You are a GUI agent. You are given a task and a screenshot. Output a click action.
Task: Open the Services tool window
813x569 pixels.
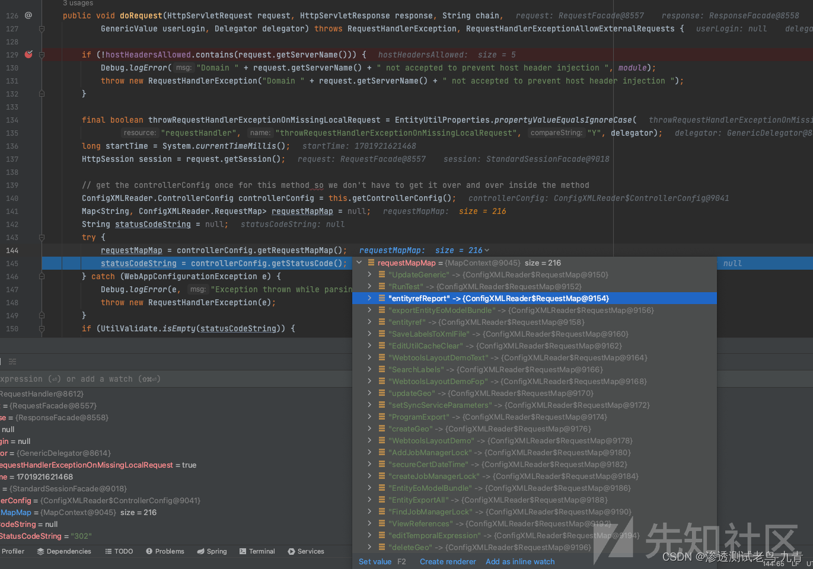(x=306, y=551)
